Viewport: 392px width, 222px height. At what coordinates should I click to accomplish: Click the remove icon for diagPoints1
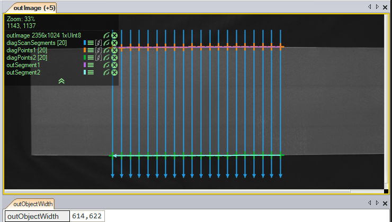click(x=114, y=50)
